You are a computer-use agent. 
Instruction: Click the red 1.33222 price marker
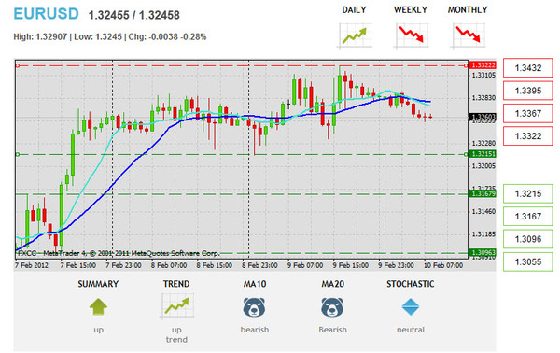[483, 65]
